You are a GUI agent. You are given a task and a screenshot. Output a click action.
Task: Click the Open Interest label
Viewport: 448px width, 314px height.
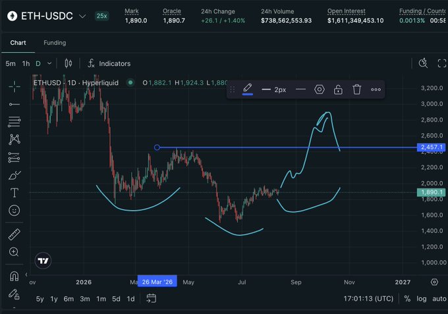(347, 11)
